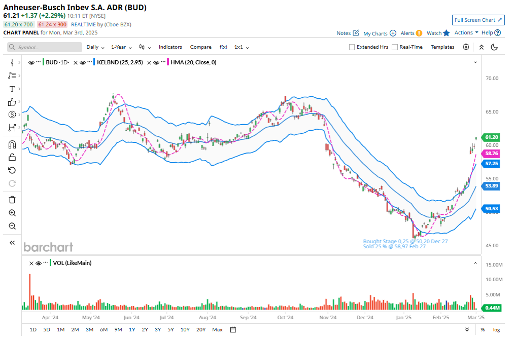This screenshot has width=513, height=342.
Task: Zoom in using the magnifier plus icon
Action: point(12,213)
